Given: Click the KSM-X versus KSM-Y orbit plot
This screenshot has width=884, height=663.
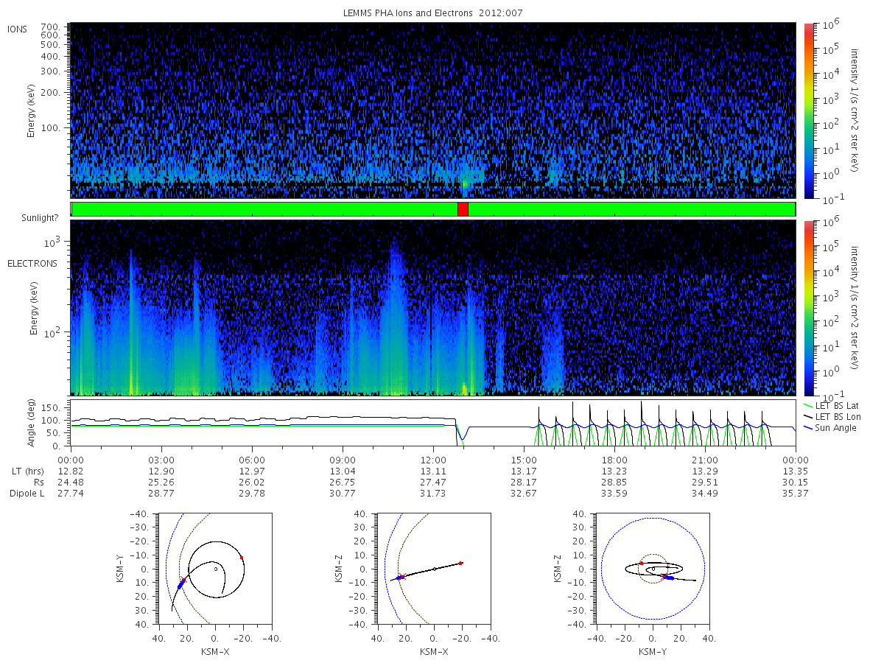Looking at the screenshot, I should pyautogui.click(x=215, y=569).
